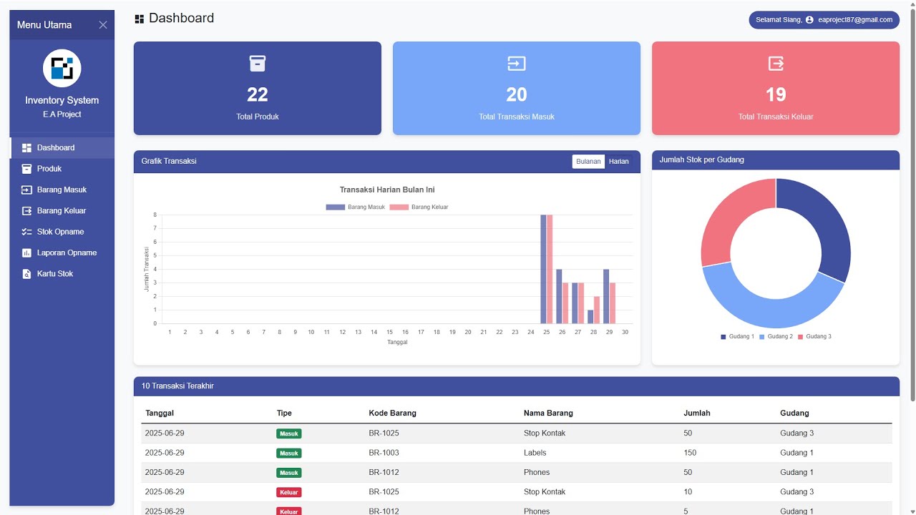The height and width of the screenshot is (515, 916).
Task: Click the Stok Opname checklist icon
Action: [26, 232]
